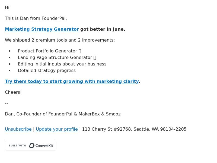Image resolution: width=217 pixels, height=163 pixels.
Task: Click the emoji box after Product Portfolio Generator
Action: point(80,51)
